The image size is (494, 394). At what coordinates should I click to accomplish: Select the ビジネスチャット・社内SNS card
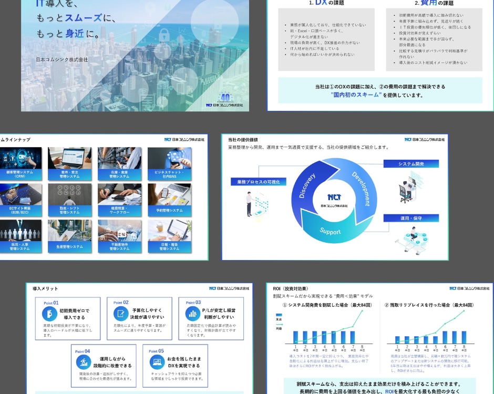(169, 164)
